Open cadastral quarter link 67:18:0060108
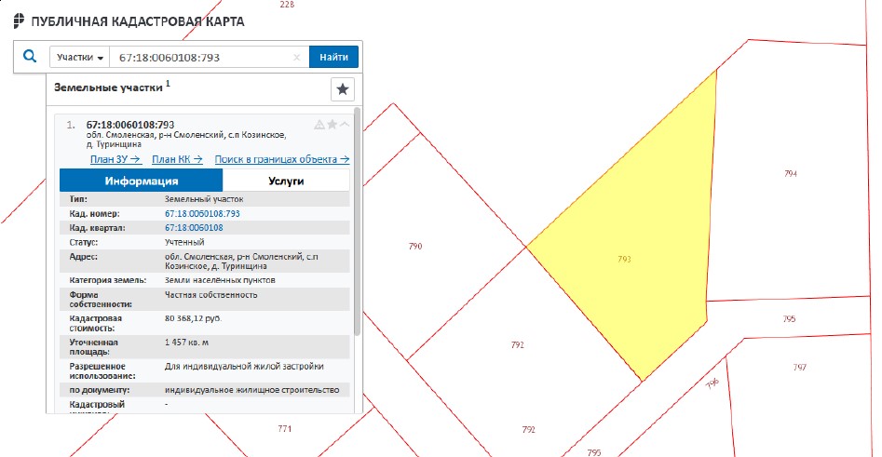The width and height of the screenshot is (882, 457). coord(194,227)
